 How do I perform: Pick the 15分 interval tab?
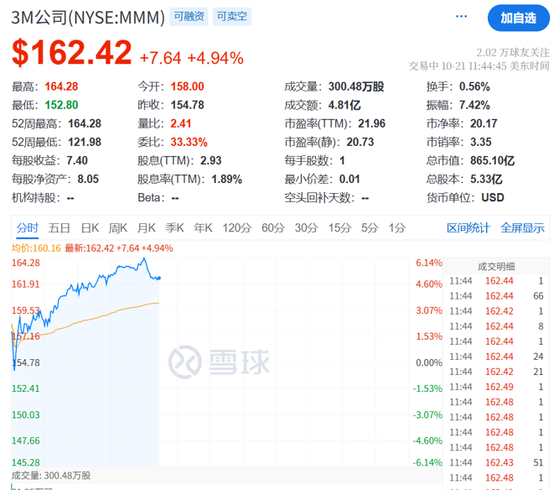(339, 227)
